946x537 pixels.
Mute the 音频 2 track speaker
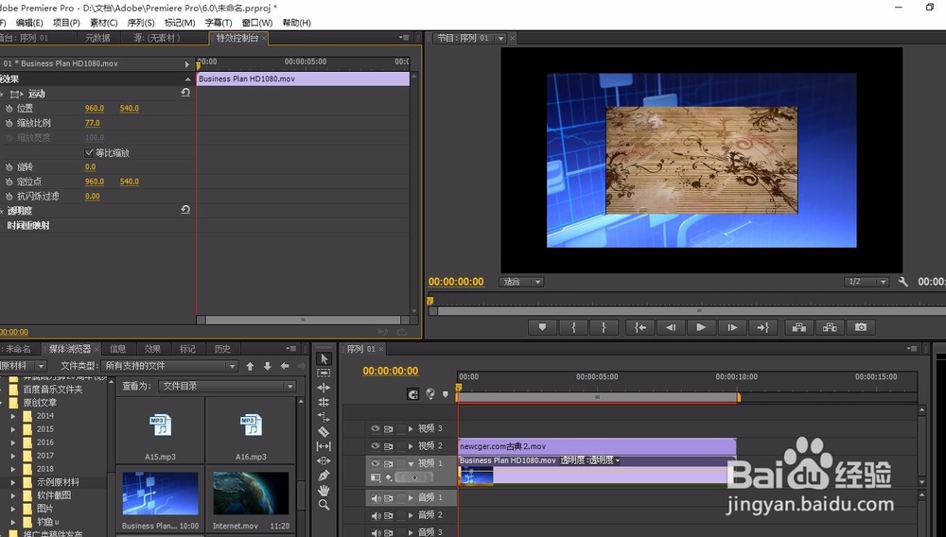click(x=376, y=515)
